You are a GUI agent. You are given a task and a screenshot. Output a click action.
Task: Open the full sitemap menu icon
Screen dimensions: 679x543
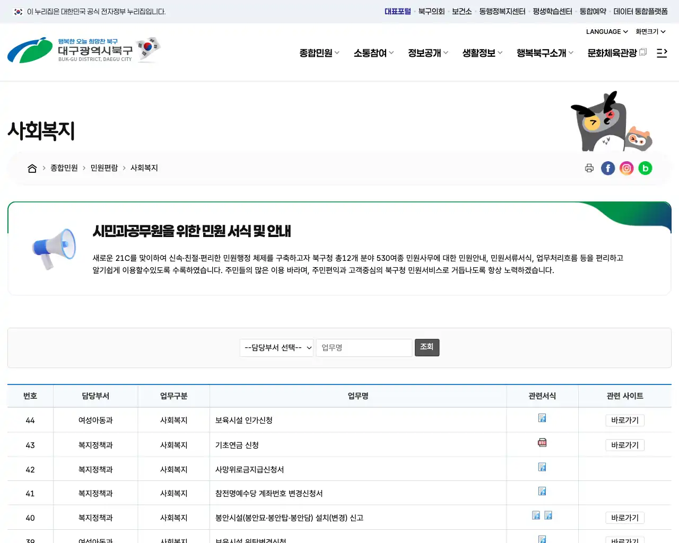pyautogui.click(x=661, y=53)
